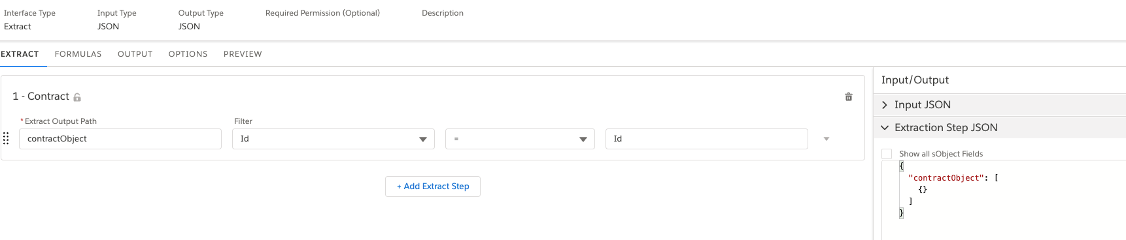Click the lock icon beside Contract
Screen dimensions: 1126x240
click(x=77, y=97)
